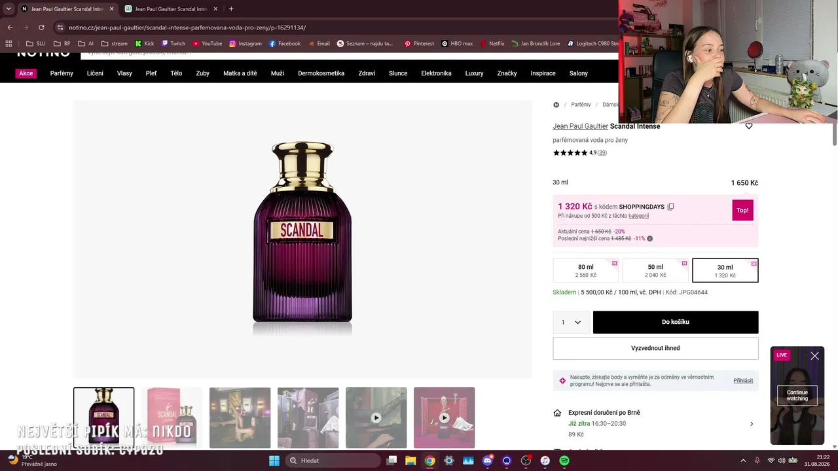Open the Líčení category menu

[95, 73]
